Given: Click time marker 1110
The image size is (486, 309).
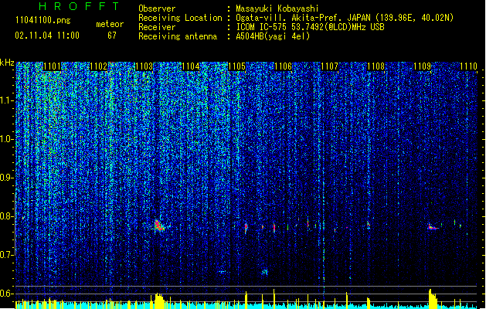Looking at the screenshot, I should 468,66.
